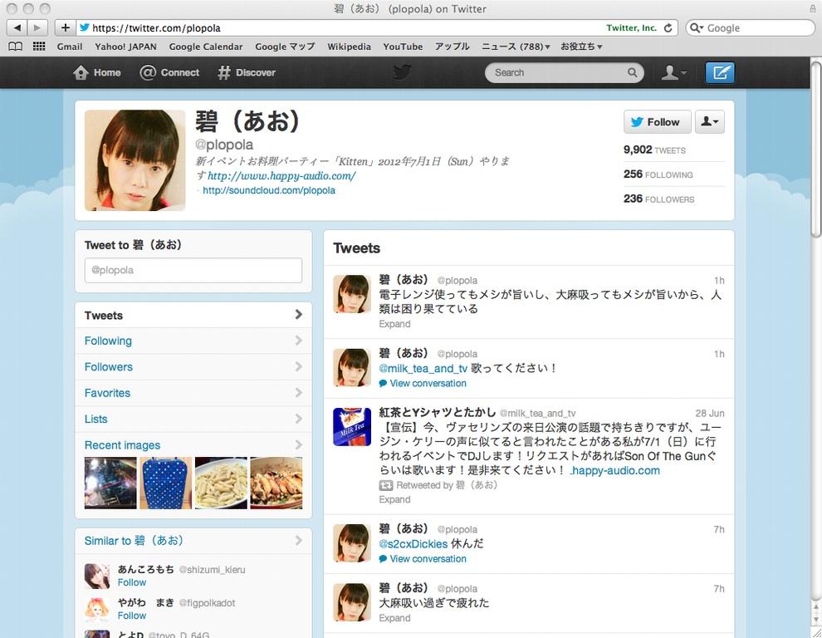822x638 pixels.
Task: Click the 236 FOLLOWERS count
Action: 658,199
